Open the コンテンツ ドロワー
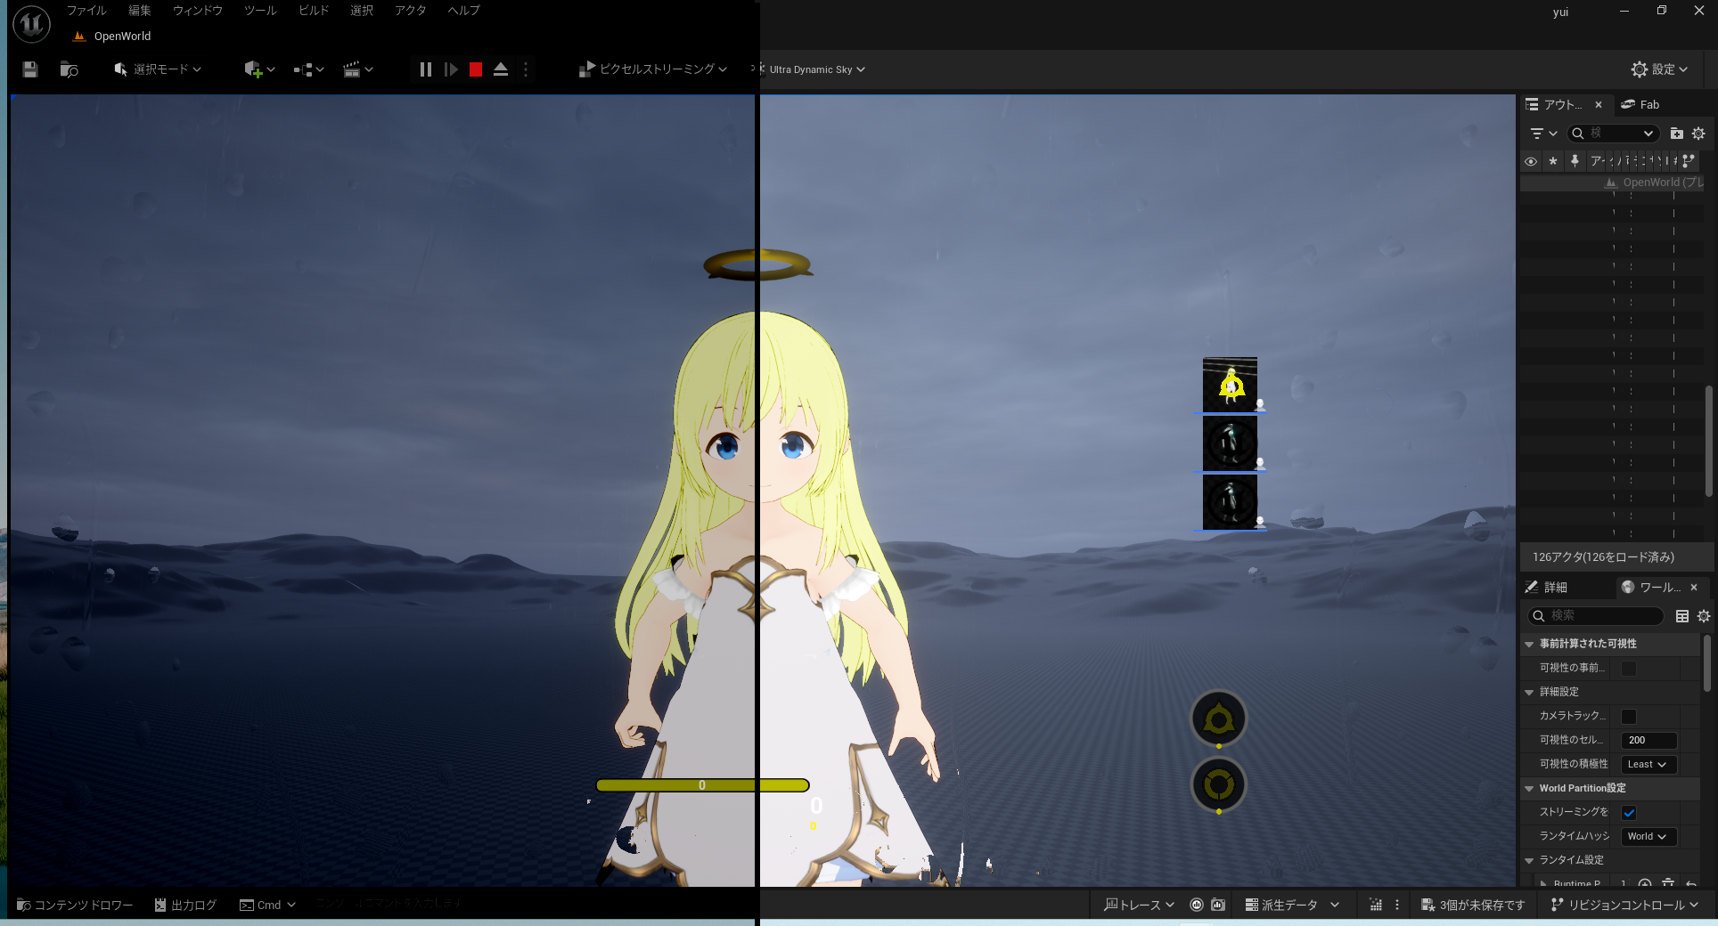The height and width of the screenshot is (926, 1718). pos(75,906)
